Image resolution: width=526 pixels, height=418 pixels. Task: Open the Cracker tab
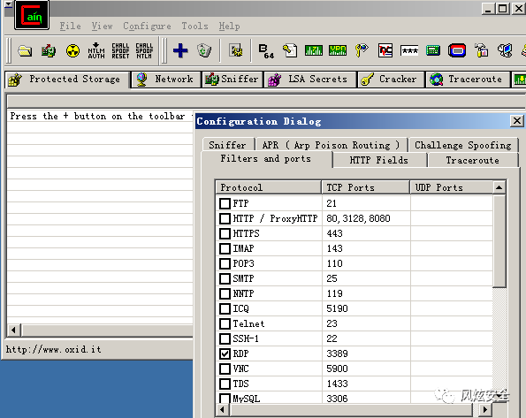[391, 80]
